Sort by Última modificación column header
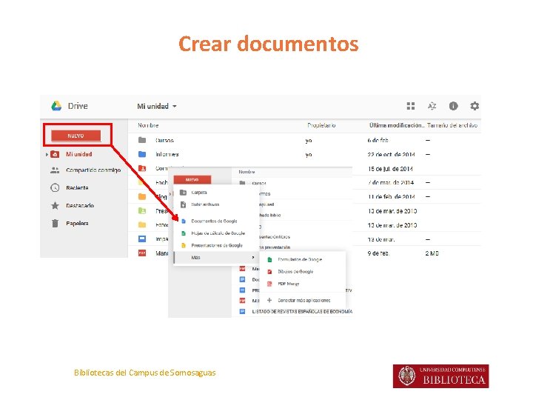533x400 pixels. click(x=397, y=125)
